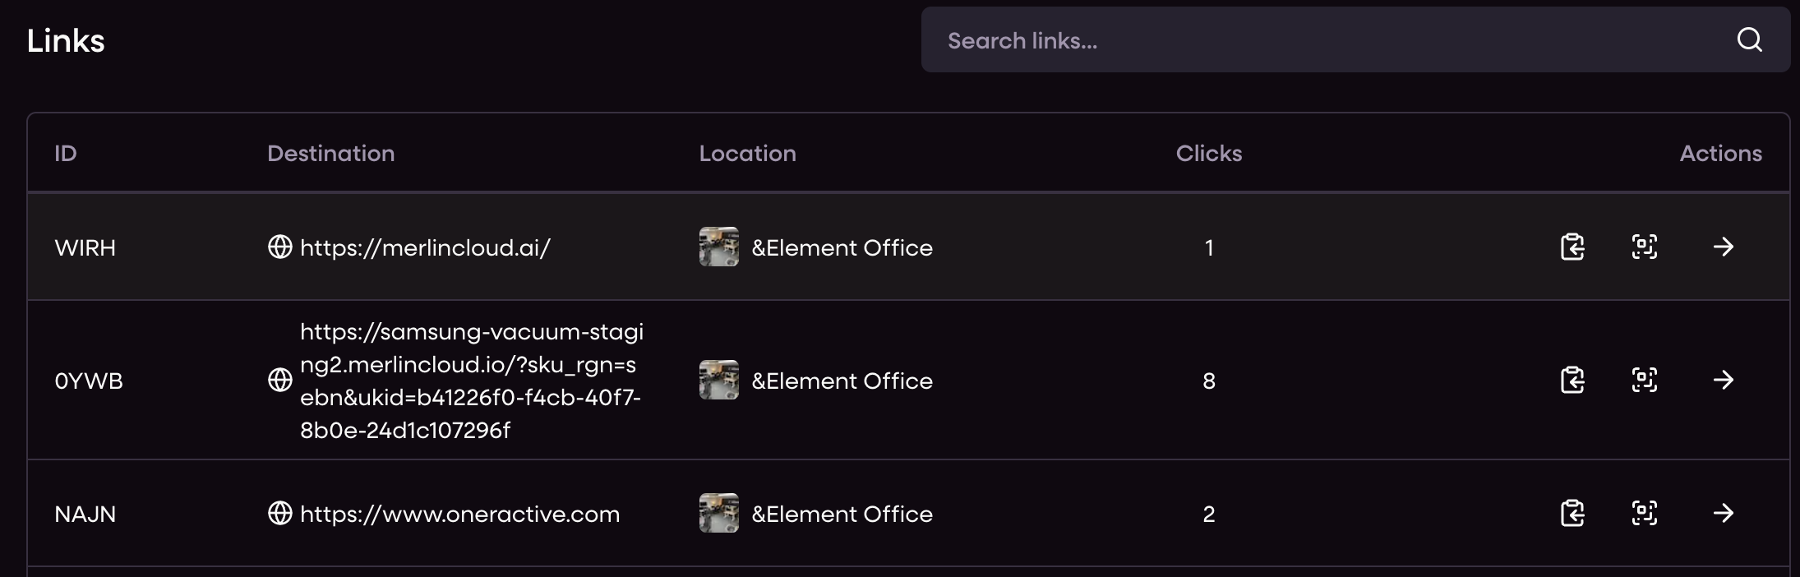The image size is (1800, 577).
Task: Sort by the Clicks column header
Action: click(x=1209, y=153)
